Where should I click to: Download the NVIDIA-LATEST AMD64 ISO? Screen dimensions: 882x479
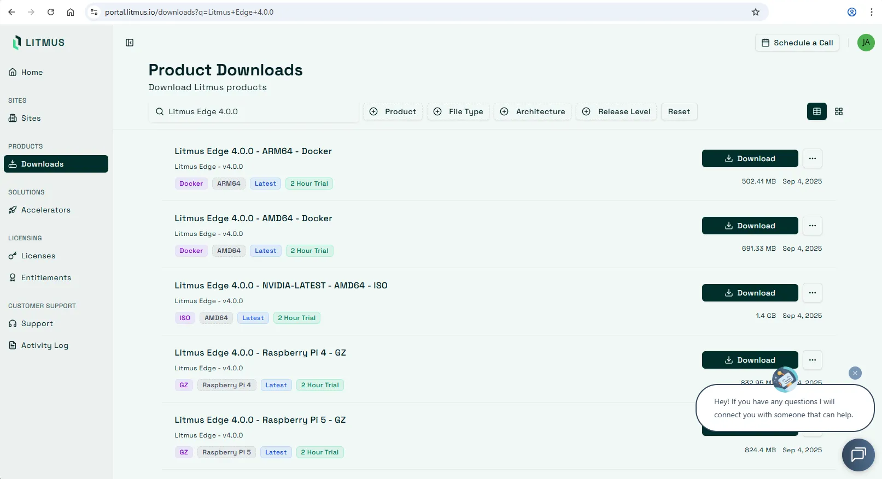pyautogui.click(x=750, y=293)
